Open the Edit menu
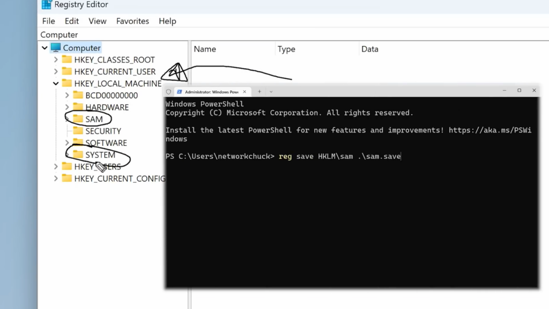 coord(71,21)
